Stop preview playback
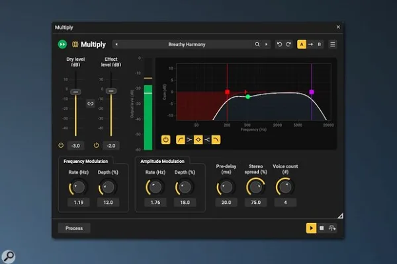Image resolution: width=397 pixels, height=264 pixels. 322,228
